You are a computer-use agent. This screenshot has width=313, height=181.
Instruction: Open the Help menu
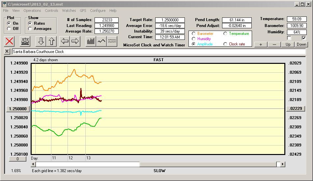113,11
